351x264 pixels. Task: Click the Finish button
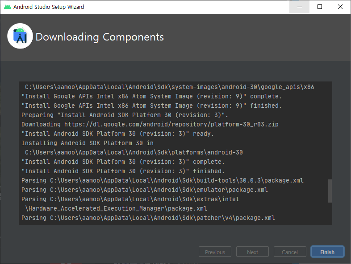(x=327, y=252)
